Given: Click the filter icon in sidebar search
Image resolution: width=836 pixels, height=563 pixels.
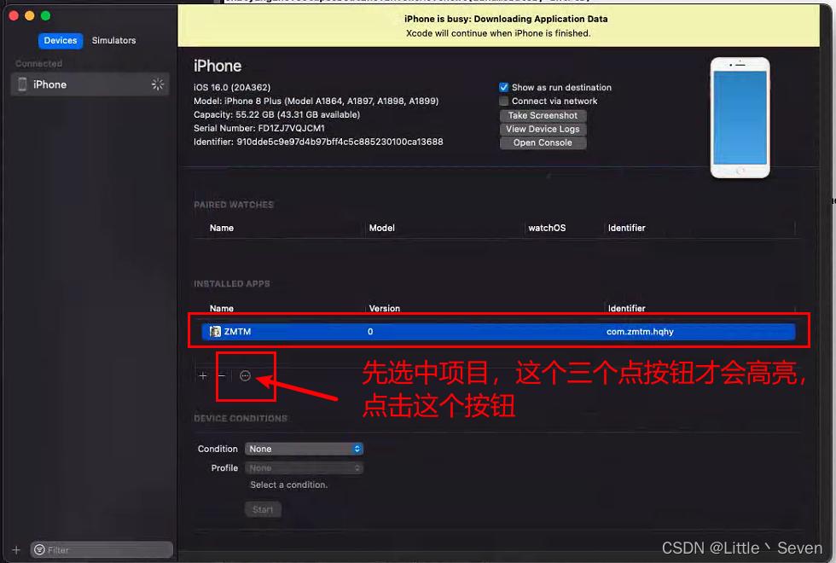Looking at the screenshot, I should coord(39,549).
